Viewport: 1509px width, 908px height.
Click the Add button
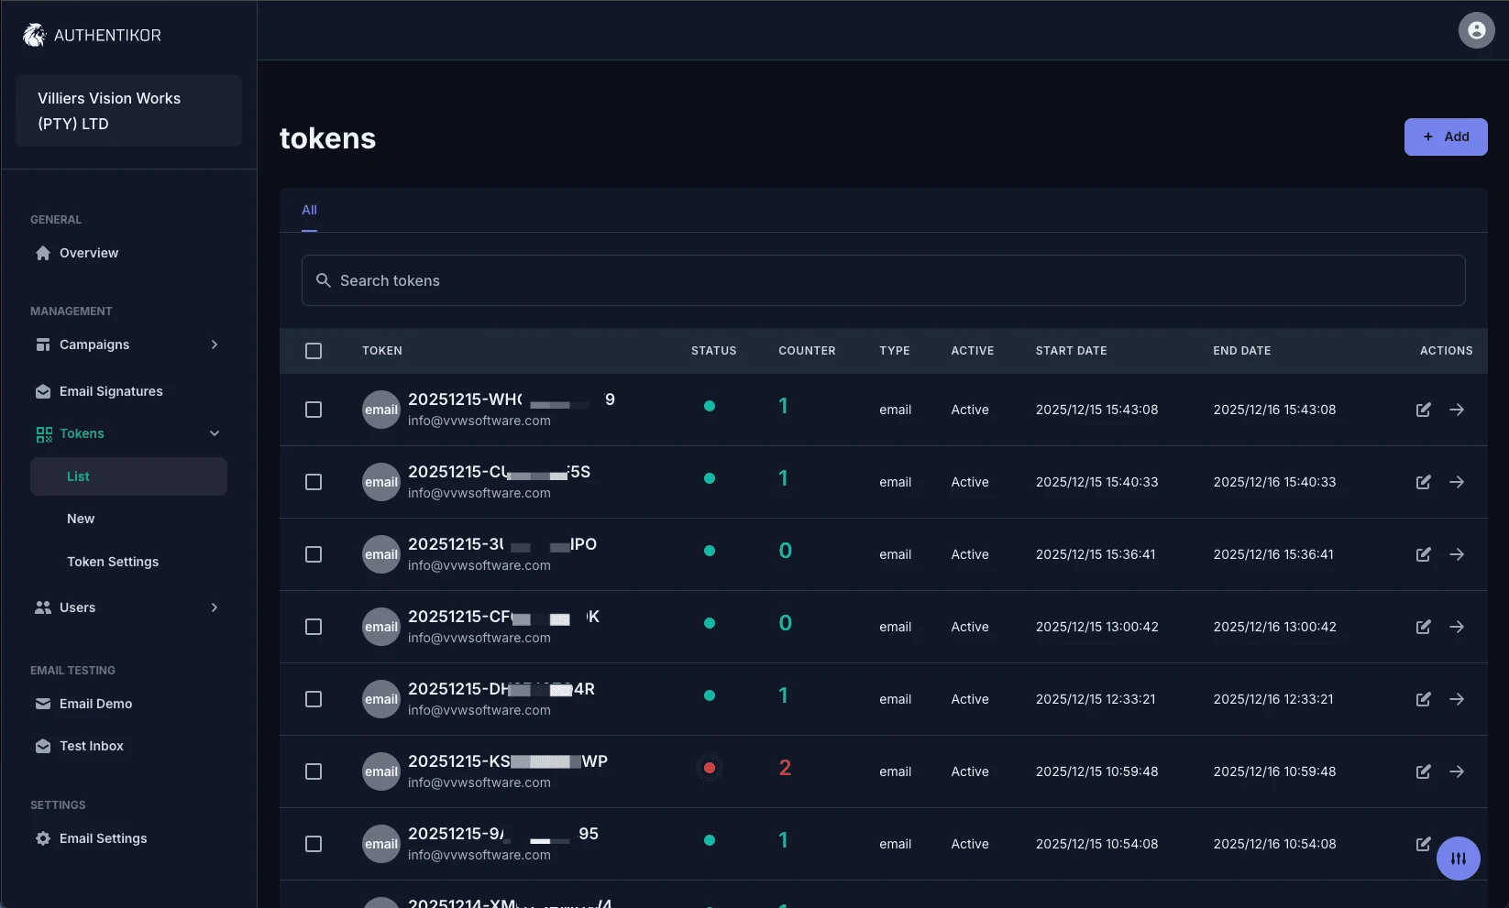coord(1446,136)
